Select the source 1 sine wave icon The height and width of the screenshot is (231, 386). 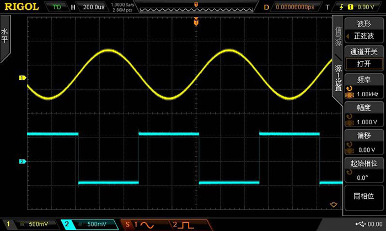coord(146,224)
